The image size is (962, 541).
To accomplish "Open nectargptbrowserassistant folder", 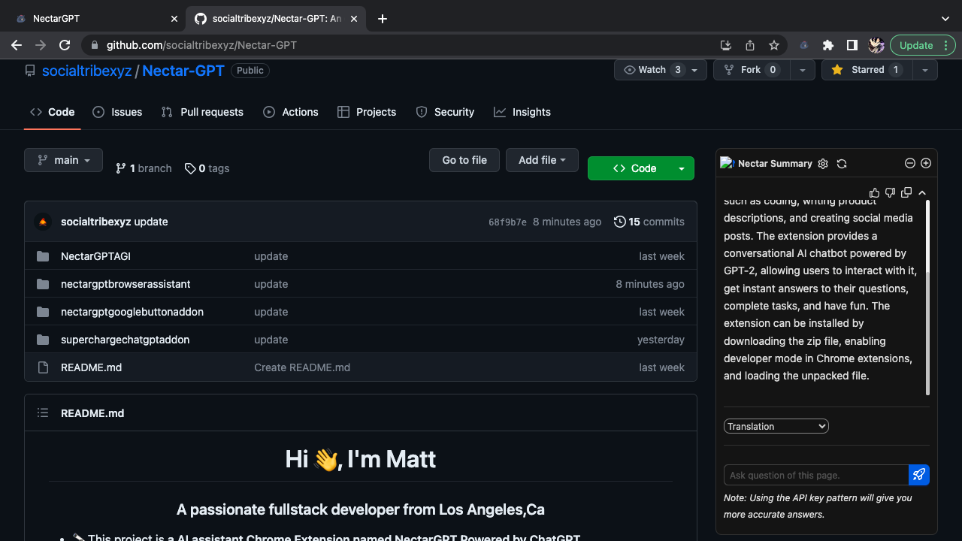I will coord(126,284).
